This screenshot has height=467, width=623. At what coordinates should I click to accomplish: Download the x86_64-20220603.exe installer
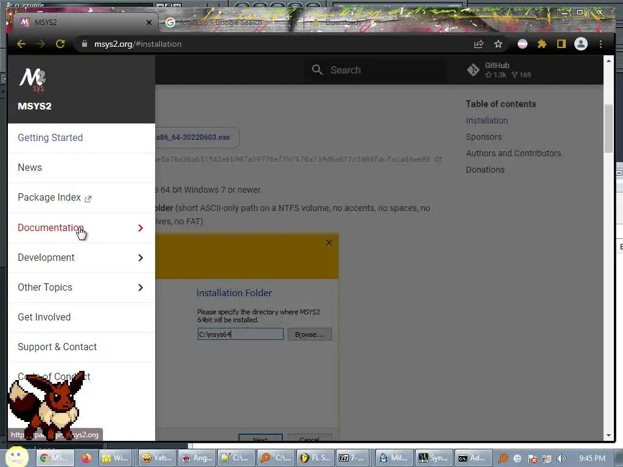tap(197, 137)
